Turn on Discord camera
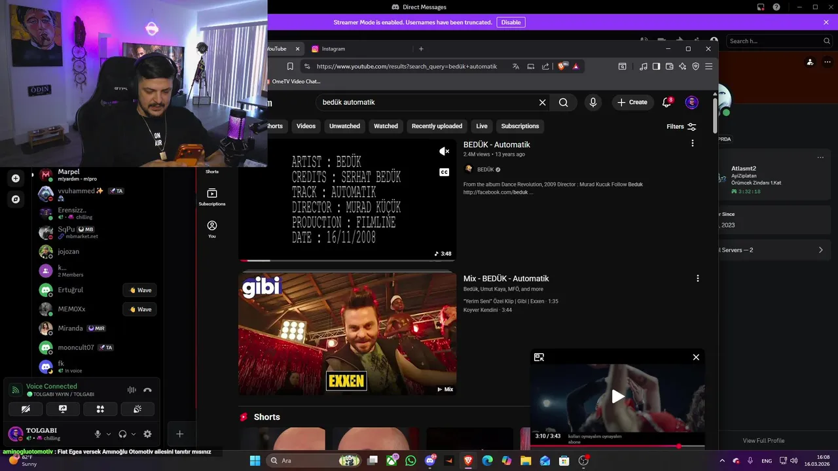Screen dimensions: 838x471 pyautogui.click(x=26, y=409)
